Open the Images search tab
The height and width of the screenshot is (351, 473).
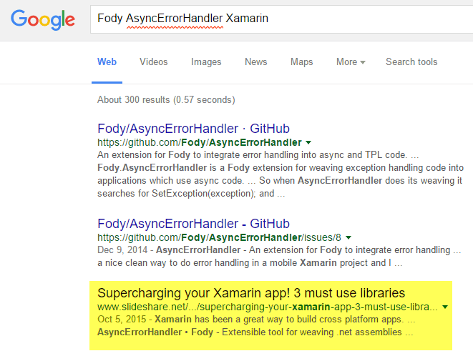click(x=206, y=62)
